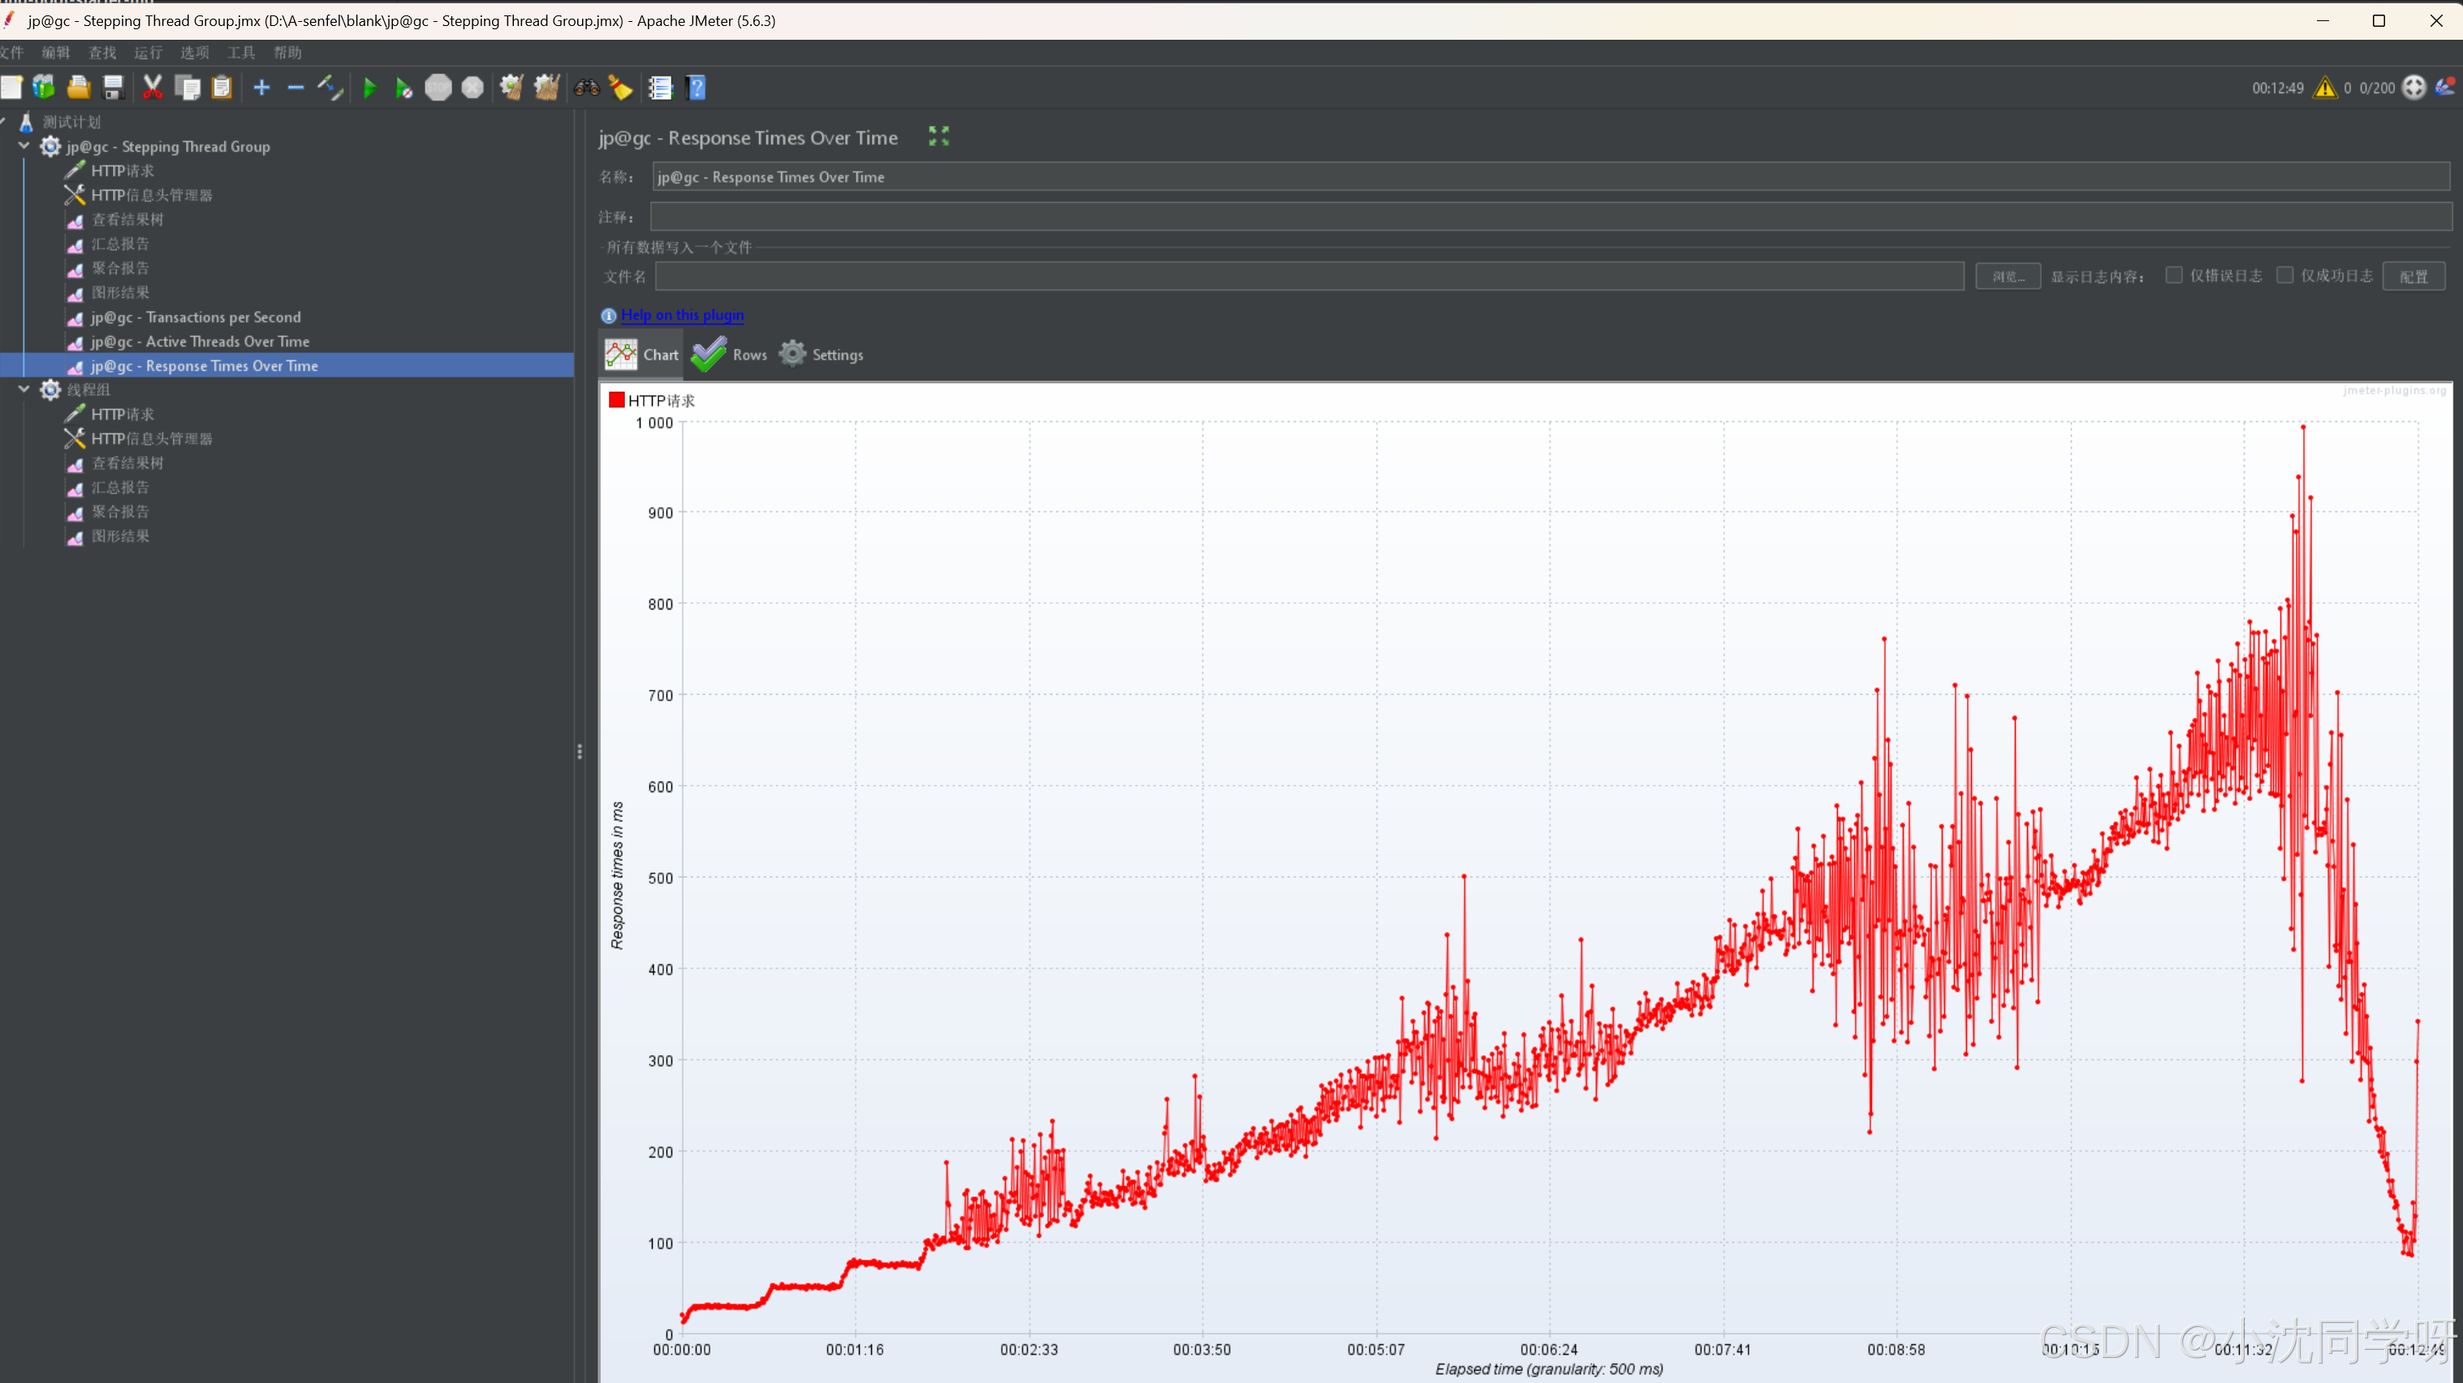The height and width of the screenshot is (1383, 2463).
Task: Select jp@gc - Transactions per Second listener
Action: [195, 317]
